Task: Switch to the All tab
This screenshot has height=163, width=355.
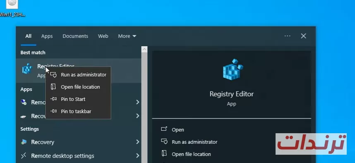Action: click(x=28, y=36)
